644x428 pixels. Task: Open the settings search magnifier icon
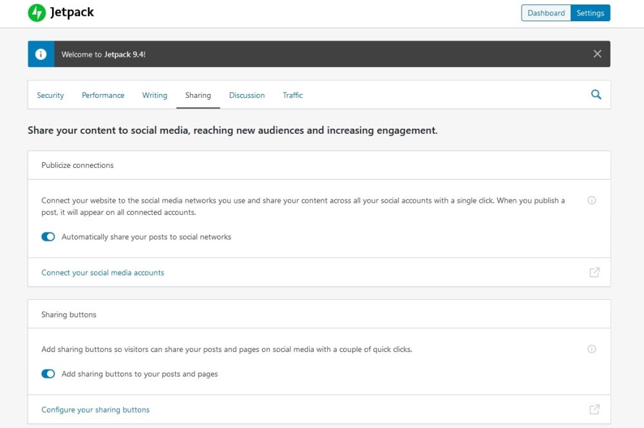[x=596, y=95]
